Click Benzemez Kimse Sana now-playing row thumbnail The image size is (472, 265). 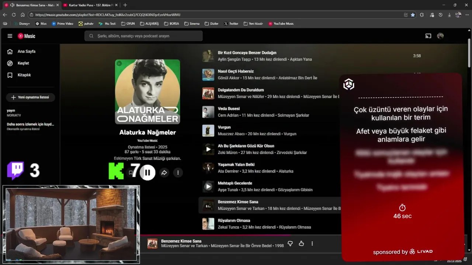208,205
